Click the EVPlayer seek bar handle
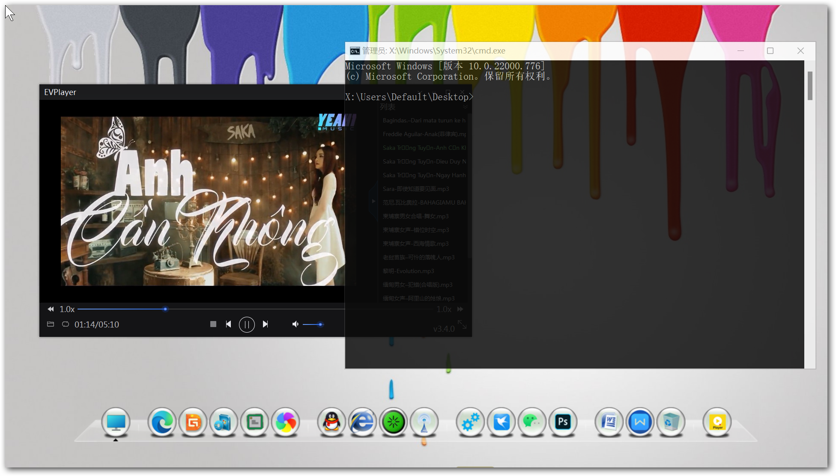The height and width of the screenshot is (476, 836). click(x=165, y=309)
